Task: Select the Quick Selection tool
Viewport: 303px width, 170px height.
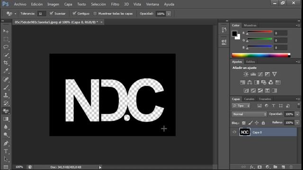Action: tap(6, 55)
